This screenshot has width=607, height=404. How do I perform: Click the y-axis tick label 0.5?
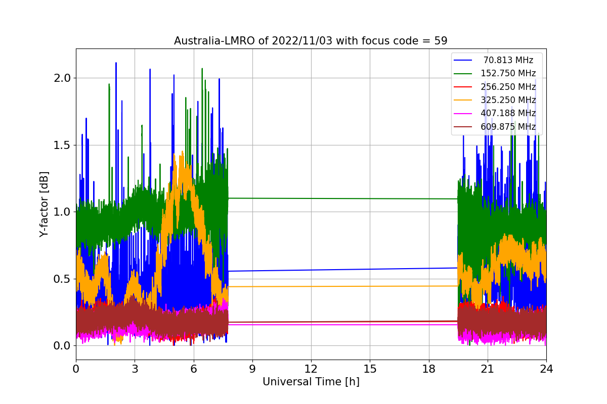63,279
